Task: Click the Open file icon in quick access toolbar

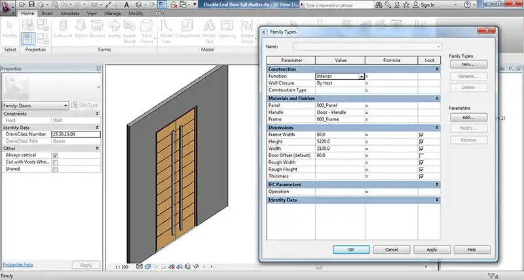Action: pos(22,5)
